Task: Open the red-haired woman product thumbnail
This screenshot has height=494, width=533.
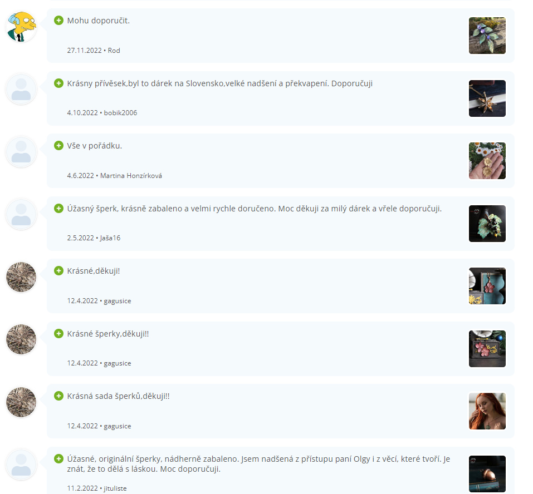Action: [487, 411]
